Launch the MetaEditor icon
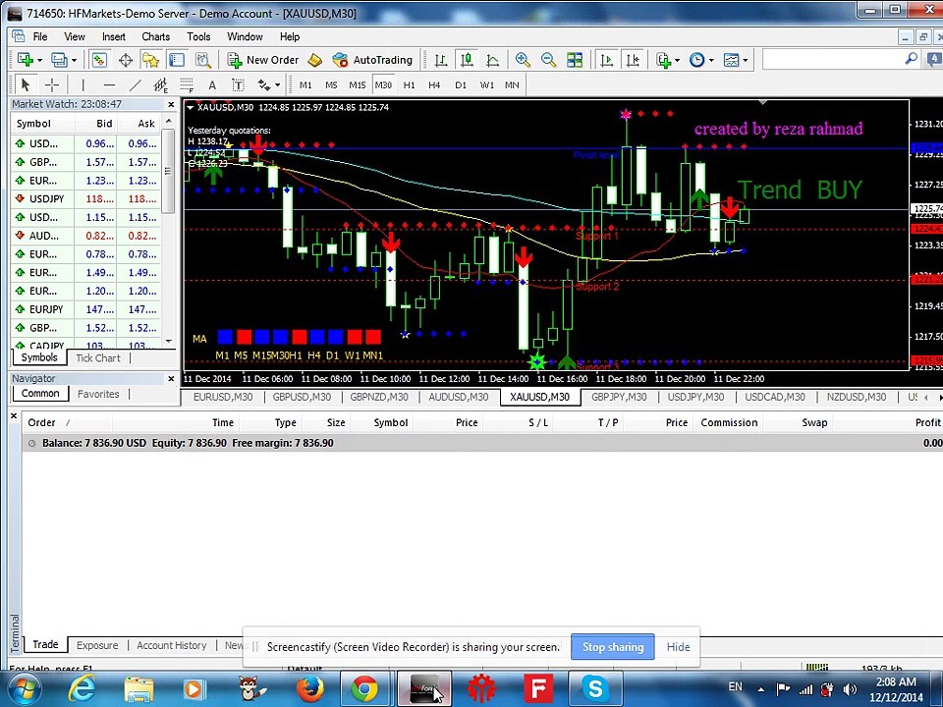The height and width of the screenshot is (707, 943). tap(314, 60)
